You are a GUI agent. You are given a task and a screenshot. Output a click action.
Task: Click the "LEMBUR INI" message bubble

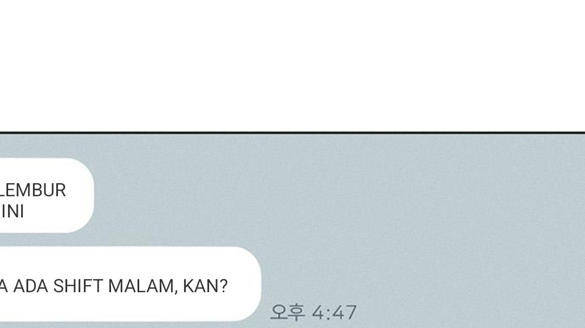tap(47, 195)
